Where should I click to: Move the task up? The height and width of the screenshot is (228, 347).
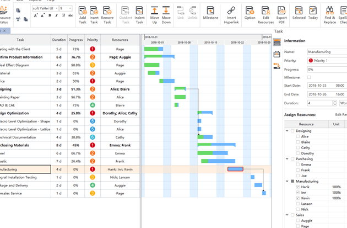[154, 15]
